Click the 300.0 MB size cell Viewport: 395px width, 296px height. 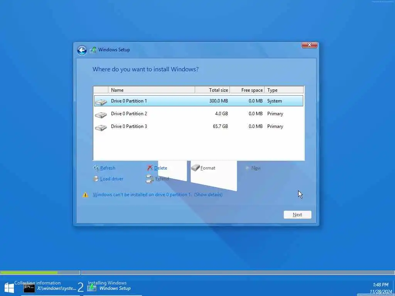coord(218,101)
